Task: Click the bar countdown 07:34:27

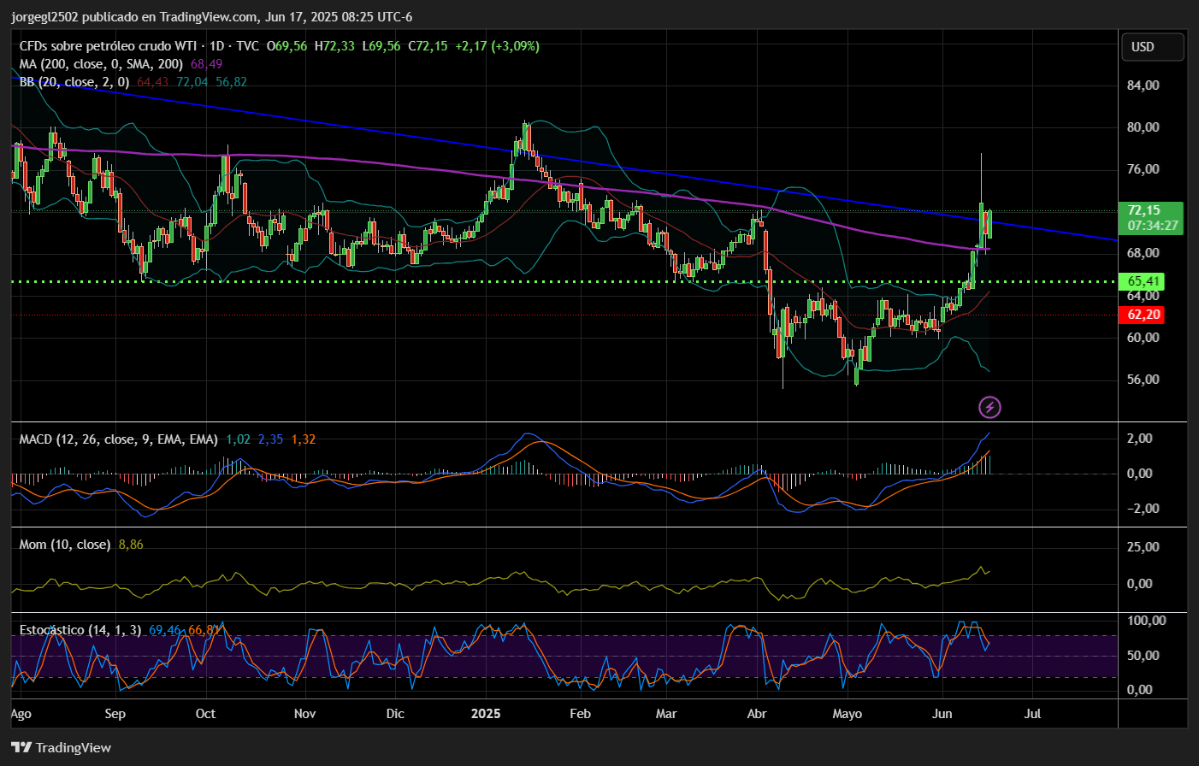Action: pos(1153,226)
